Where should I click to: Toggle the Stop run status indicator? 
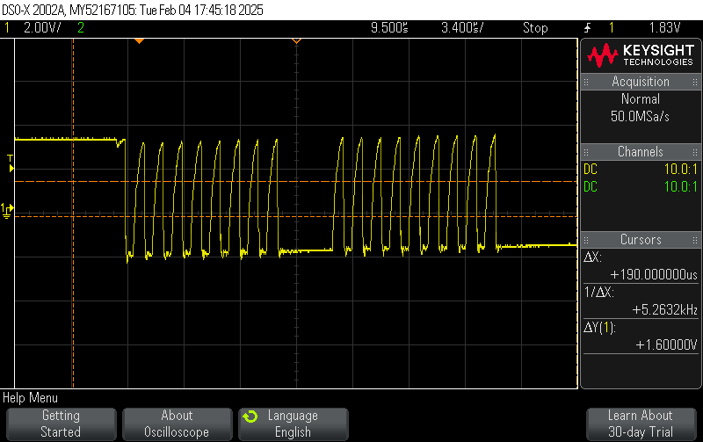pyautogui.click(x=535, y=27)
